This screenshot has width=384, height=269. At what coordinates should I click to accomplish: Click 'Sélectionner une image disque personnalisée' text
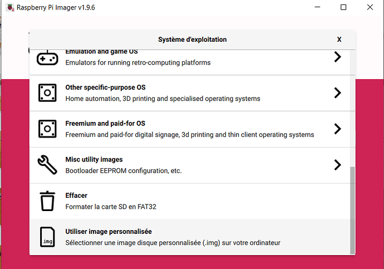point(173,243)
